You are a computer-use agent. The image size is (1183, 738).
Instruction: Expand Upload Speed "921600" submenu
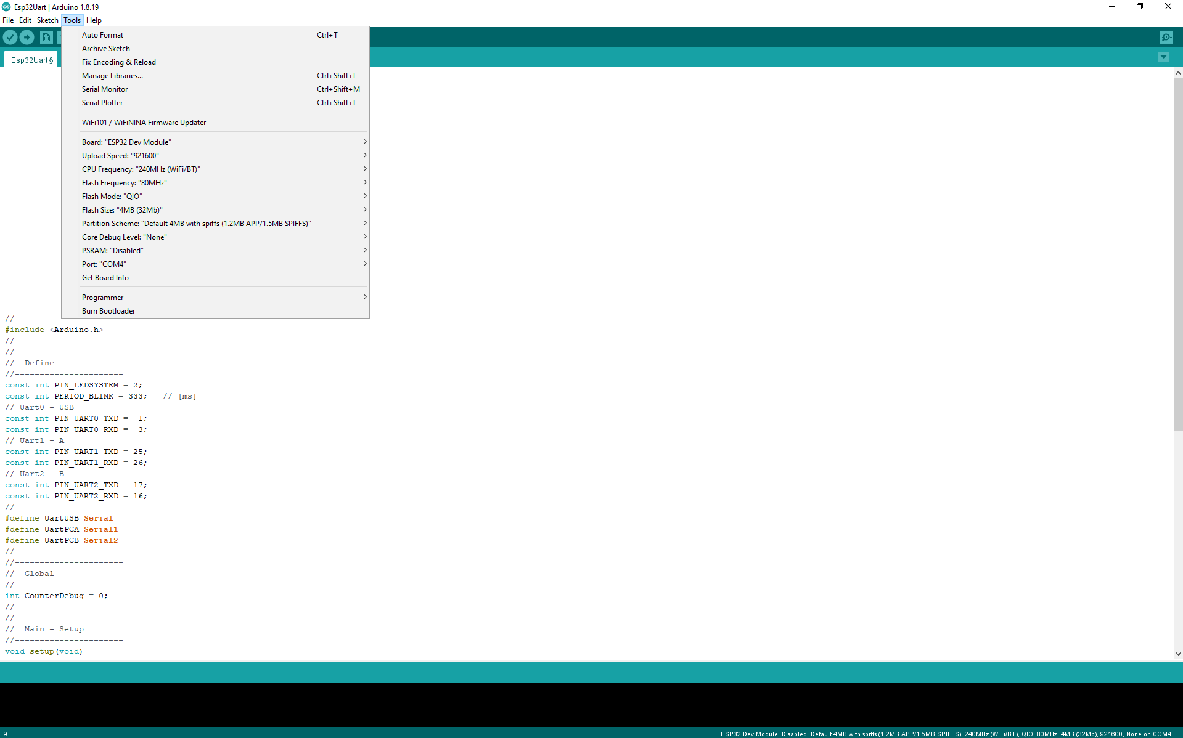(x=215, y=156)
